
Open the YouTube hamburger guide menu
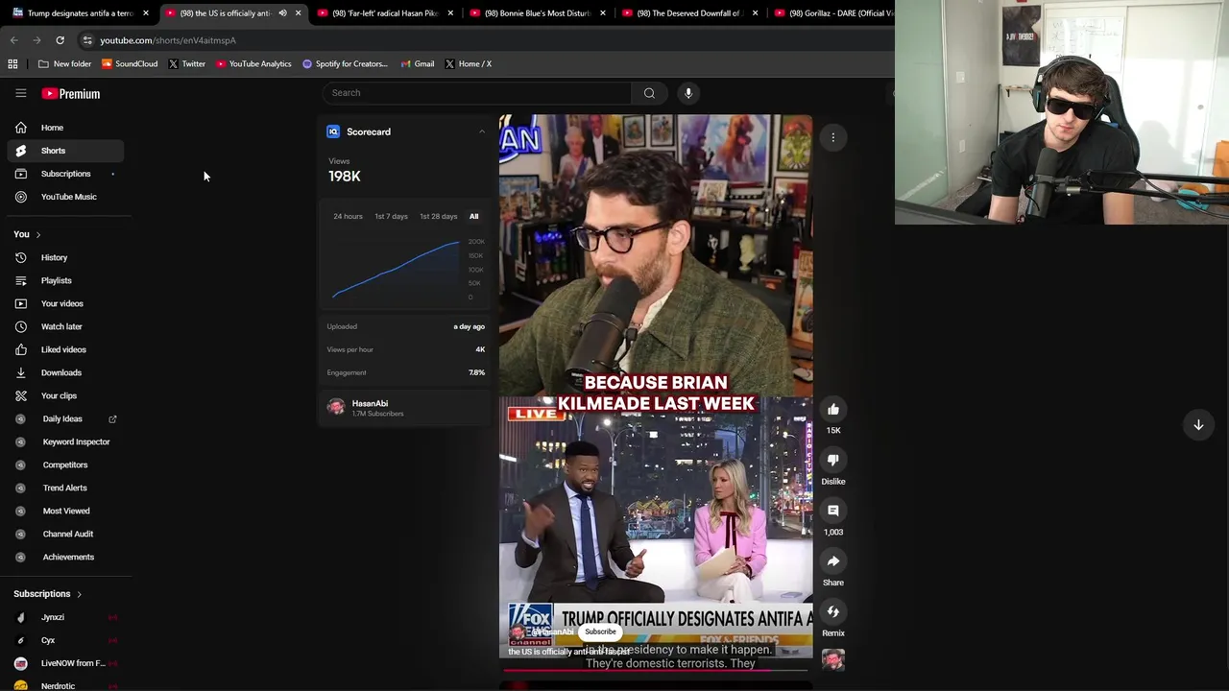tap(20, 93)
